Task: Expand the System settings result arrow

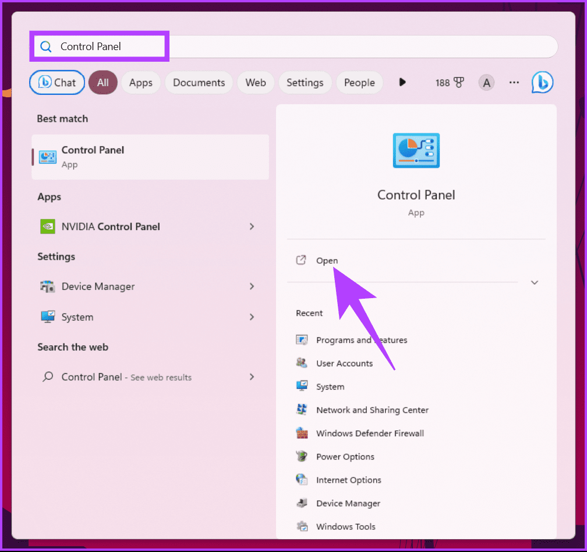Action: point(252,317)
